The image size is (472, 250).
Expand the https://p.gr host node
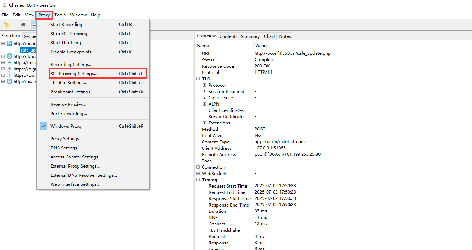coord(3,69)
